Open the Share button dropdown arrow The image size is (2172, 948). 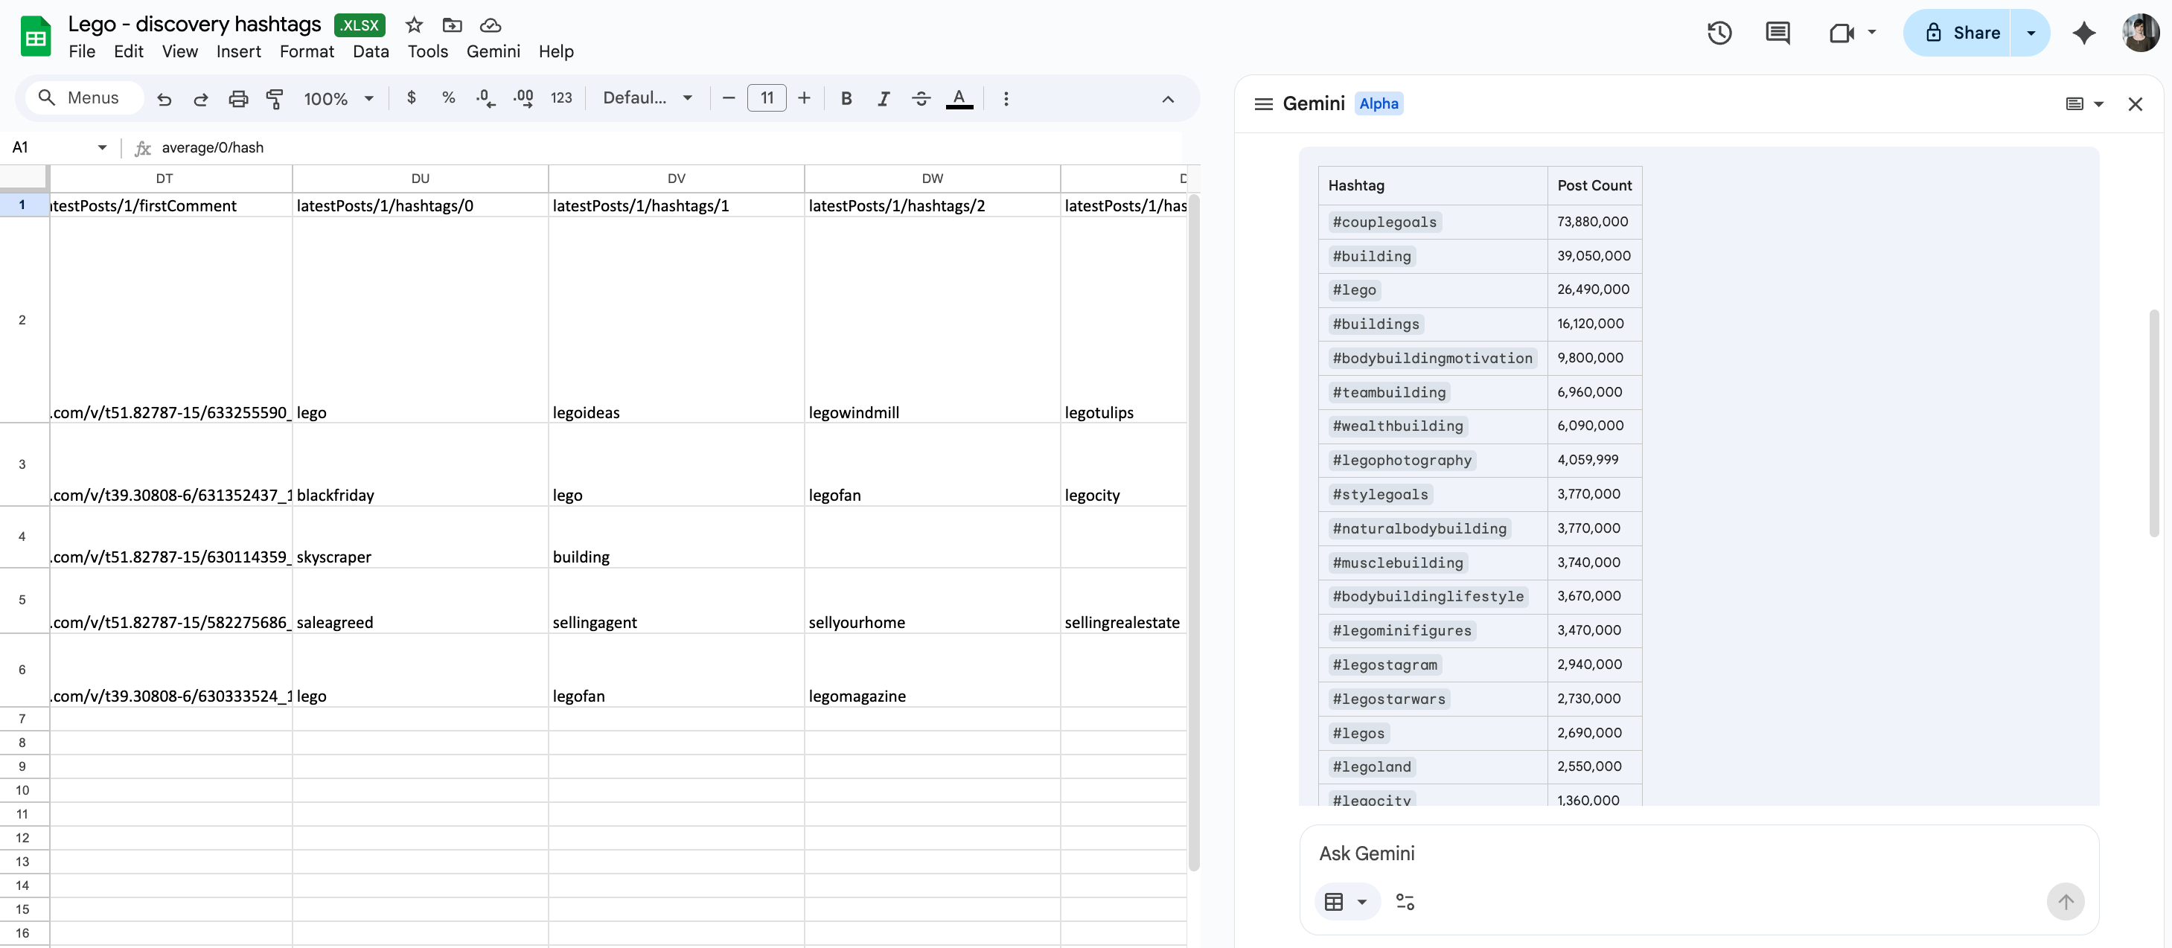coord(2031,33)
